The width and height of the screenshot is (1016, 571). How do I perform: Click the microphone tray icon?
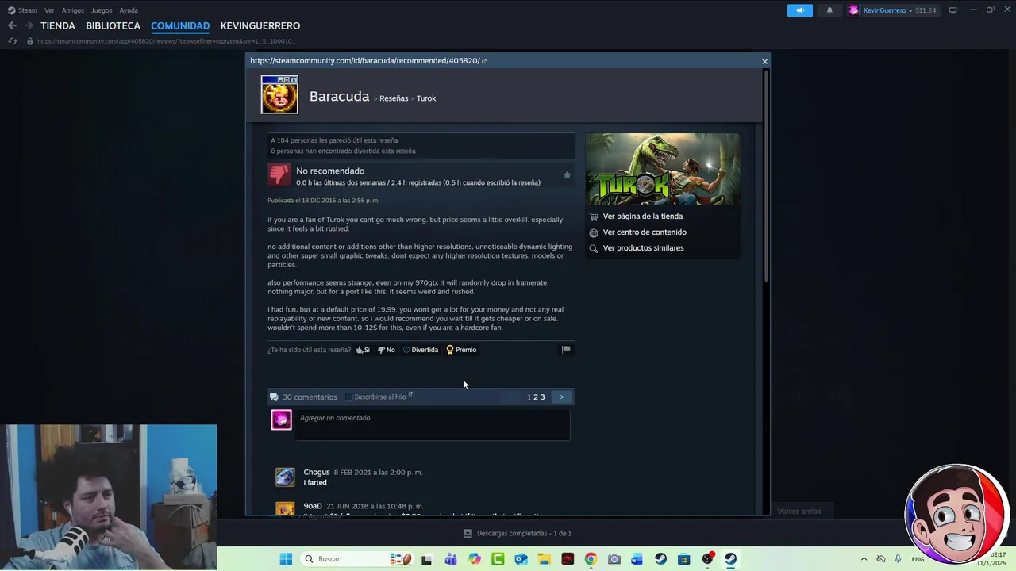[898, 559]
